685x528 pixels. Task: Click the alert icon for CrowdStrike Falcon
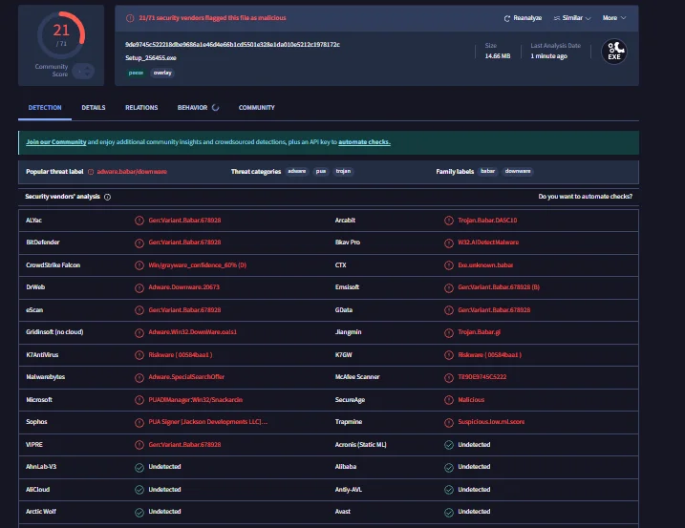(139, 265)
